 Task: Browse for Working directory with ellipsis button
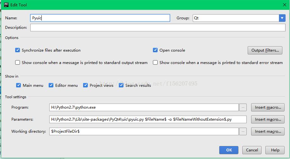pos(243,131)
